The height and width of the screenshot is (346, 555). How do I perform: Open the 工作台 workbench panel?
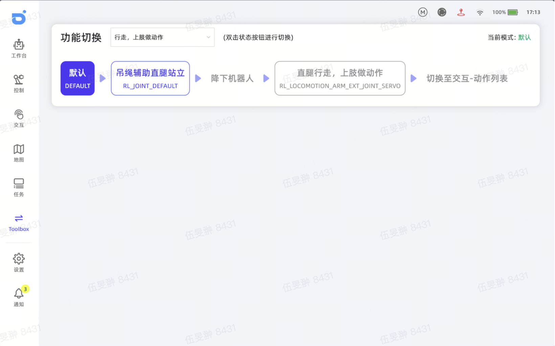click(19, 48)
